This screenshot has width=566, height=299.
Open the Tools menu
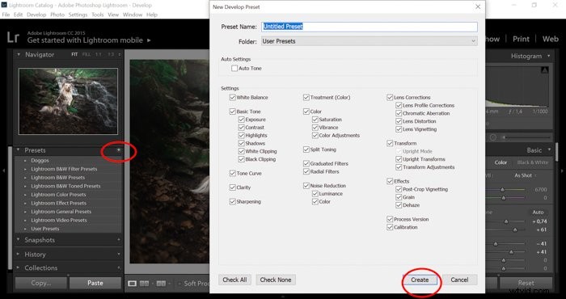click(98, 15)
